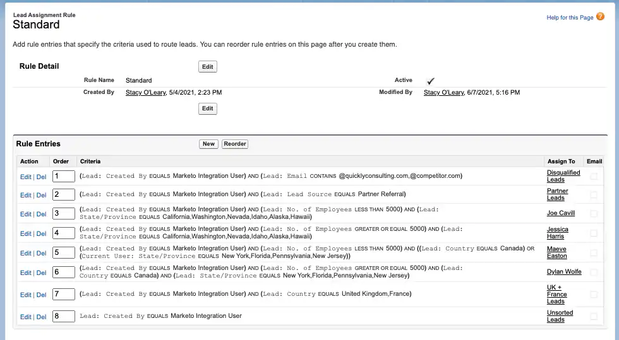Click rule 7 criteria mentioning United Kingdom,France
The image size is (619, 340).
point(246,294)
